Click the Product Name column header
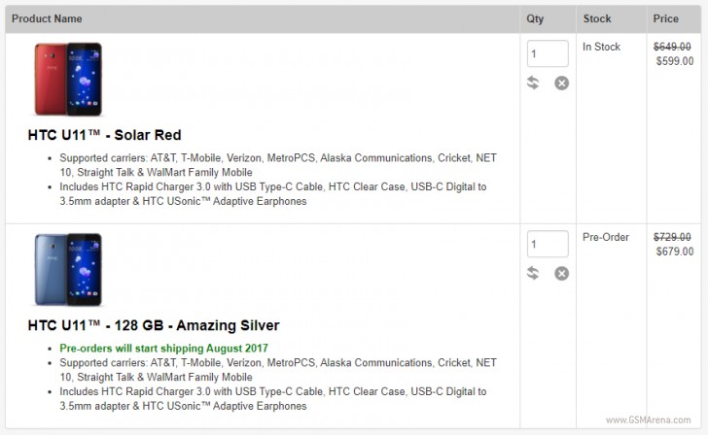This screenshot has width=708, height=435. coord(47,18)
